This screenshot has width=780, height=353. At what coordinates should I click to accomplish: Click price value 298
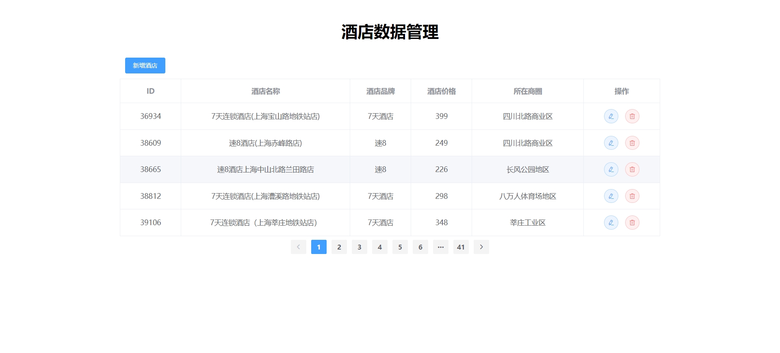pyautogui.click(x=442, y=196)
